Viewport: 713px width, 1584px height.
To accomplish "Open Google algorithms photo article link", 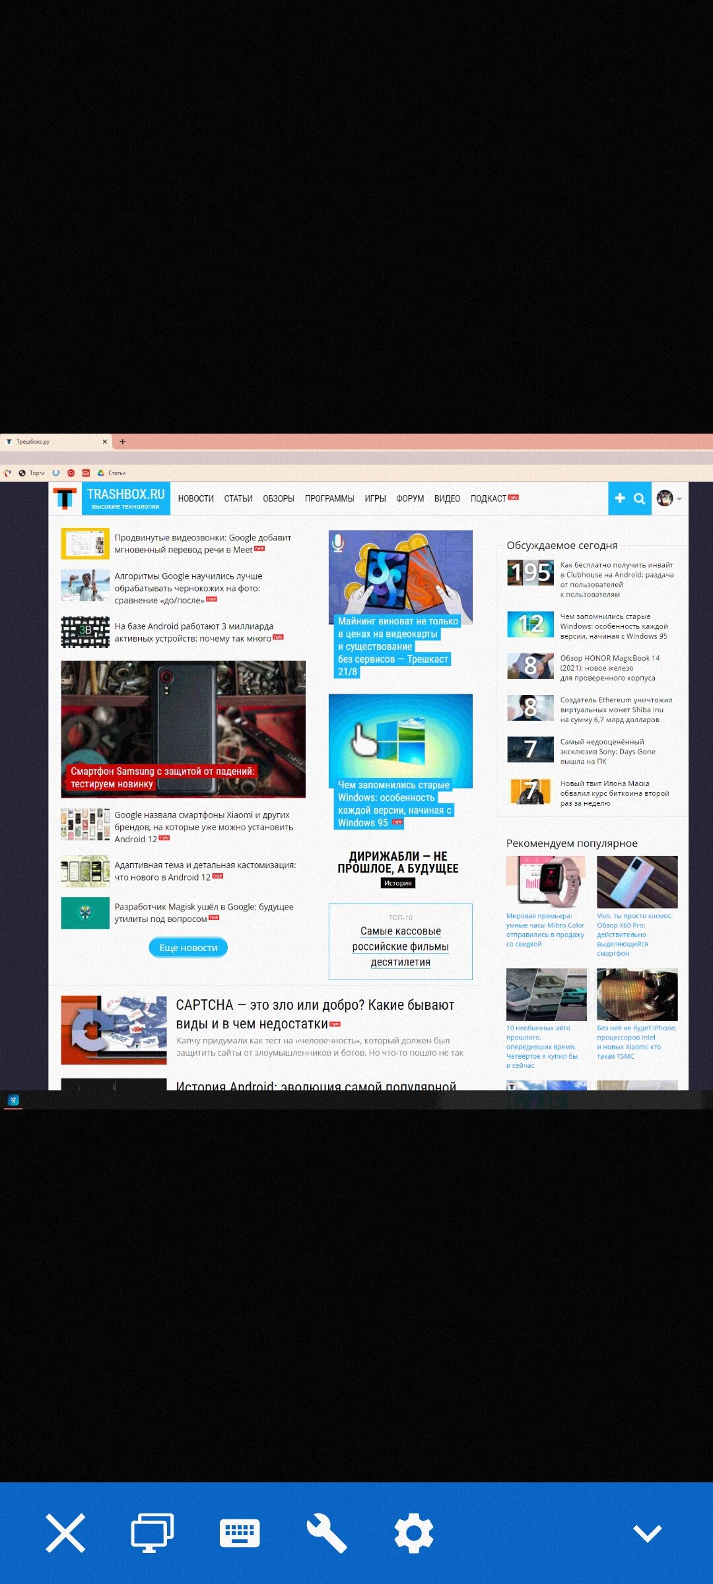I will (x=188, y=587).
